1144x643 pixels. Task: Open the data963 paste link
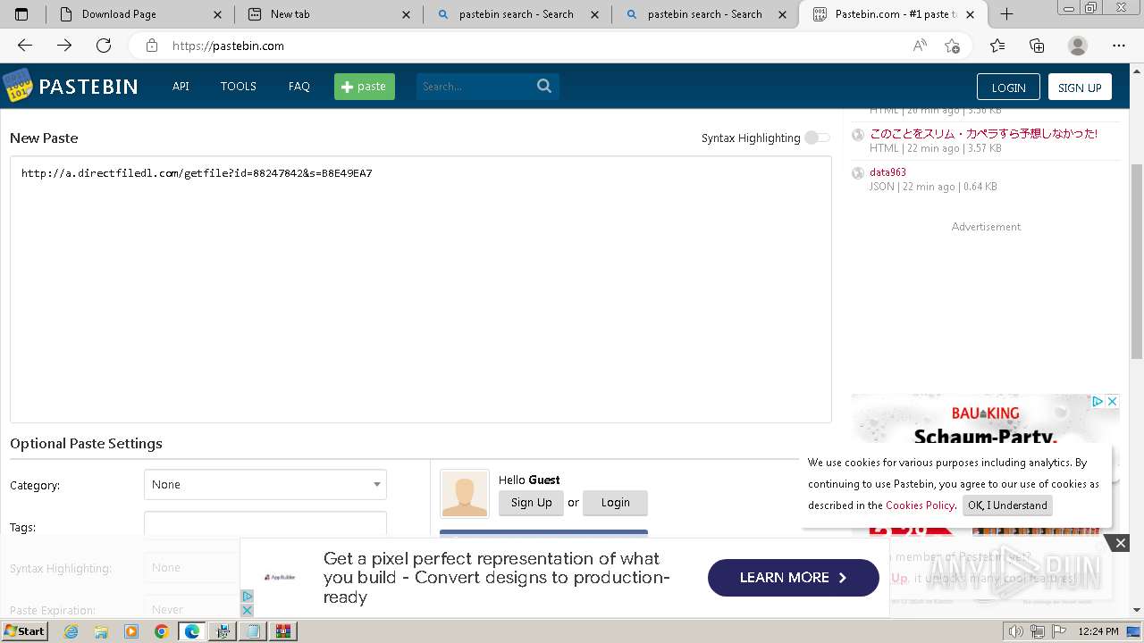click(x=887, y=172)
